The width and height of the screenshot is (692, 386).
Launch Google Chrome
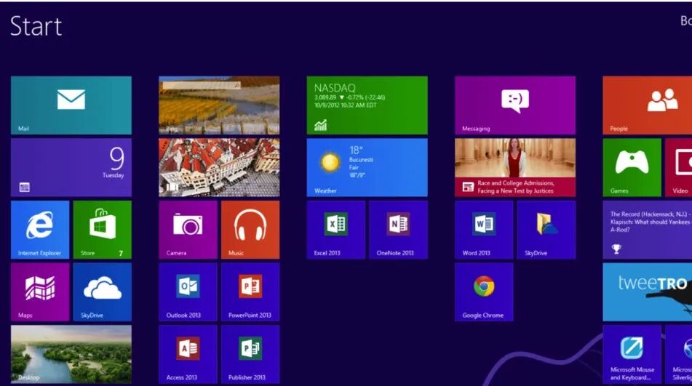[x=484, y=292]
